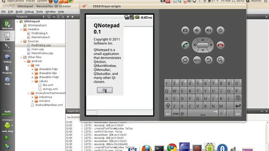Click emulator MENU button
This screenshot has width=269, height=151.
(197, 60)
